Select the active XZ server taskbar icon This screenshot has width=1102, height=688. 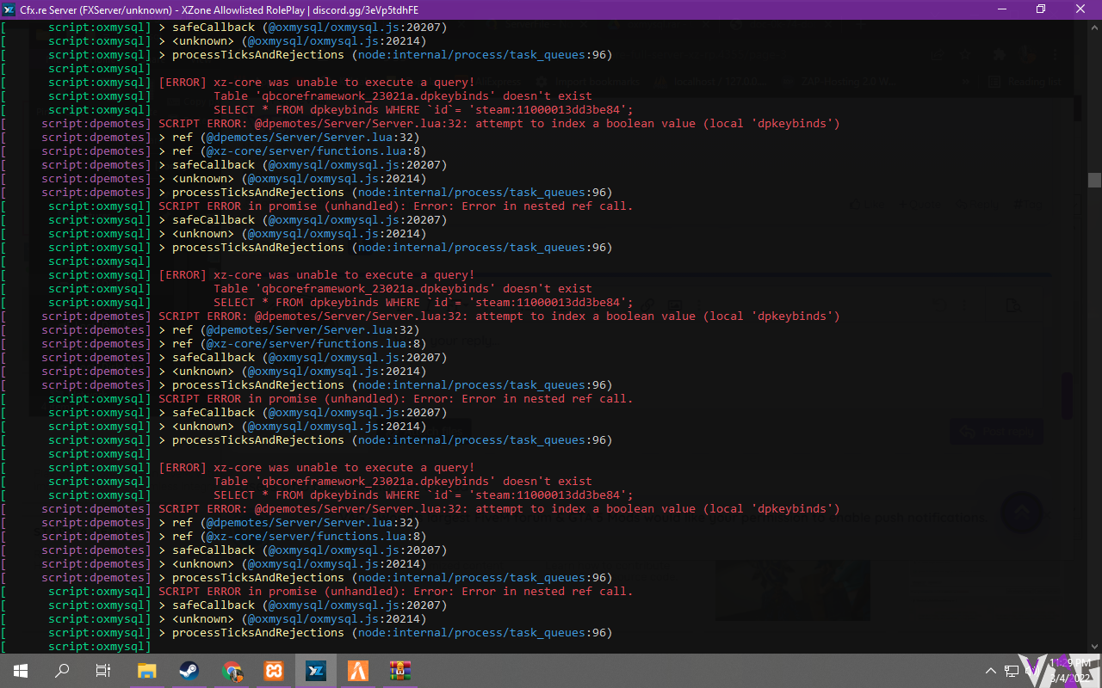point(315,670)
